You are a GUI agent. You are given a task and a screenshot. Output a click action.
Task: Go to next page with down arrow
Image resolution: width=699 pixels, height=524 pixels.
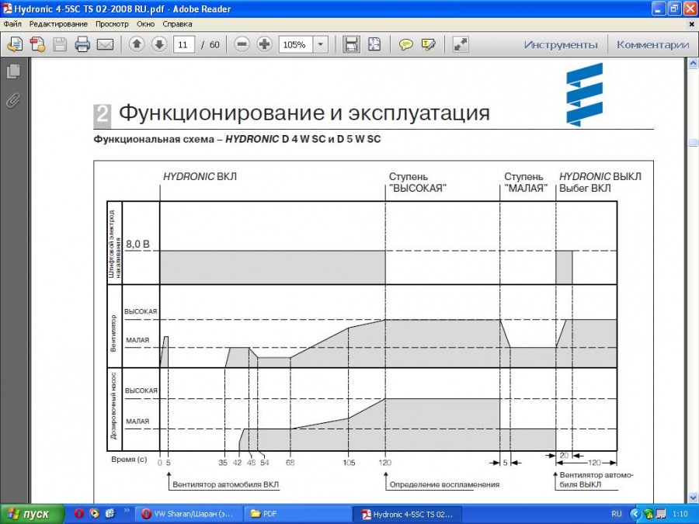[159, 44]
